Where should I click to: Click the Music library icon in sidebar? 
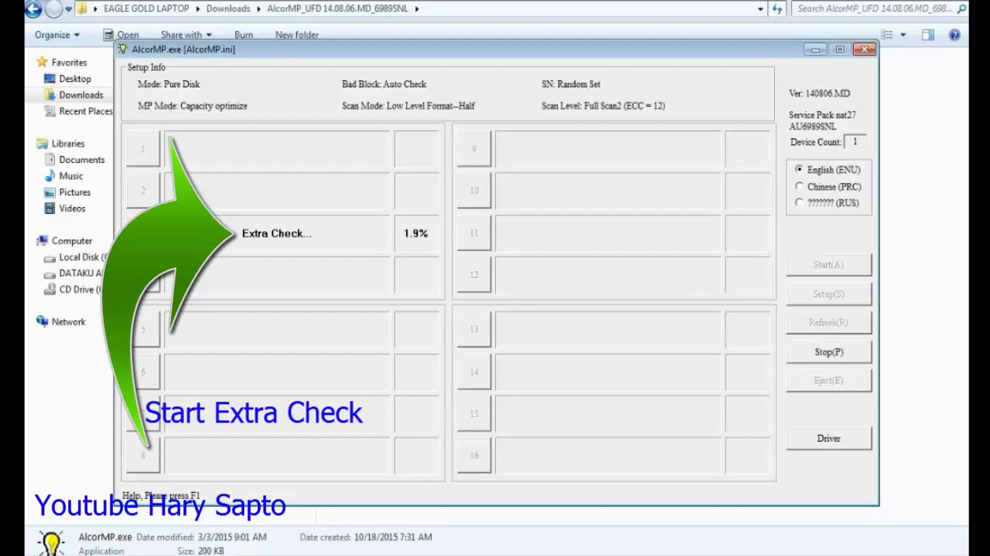(x=50, y=176)
